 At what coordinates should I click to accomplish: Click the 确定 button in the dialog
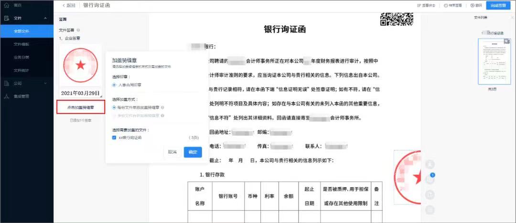pos(193,152)
